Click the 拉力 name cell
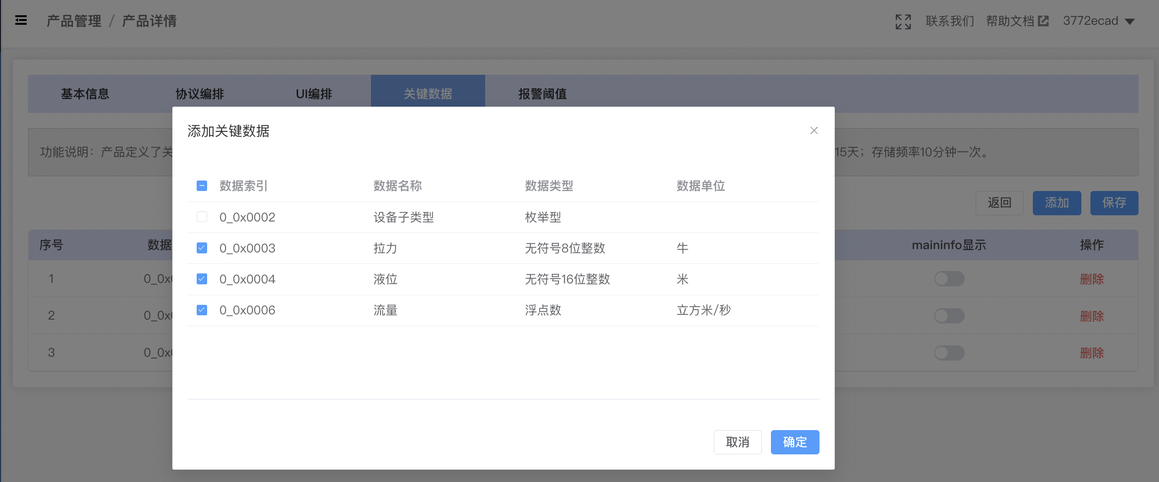The image size is (1159, 482). (x=385, y=248)
